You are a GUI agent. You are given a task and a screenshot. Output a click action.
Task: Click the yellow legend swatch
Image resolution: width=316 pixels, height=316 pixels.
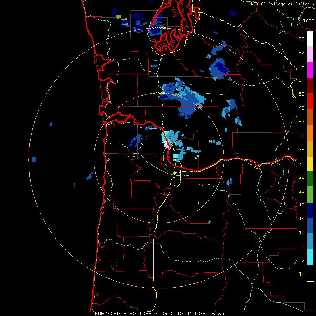pyautogui.click(x=310, y=164)
